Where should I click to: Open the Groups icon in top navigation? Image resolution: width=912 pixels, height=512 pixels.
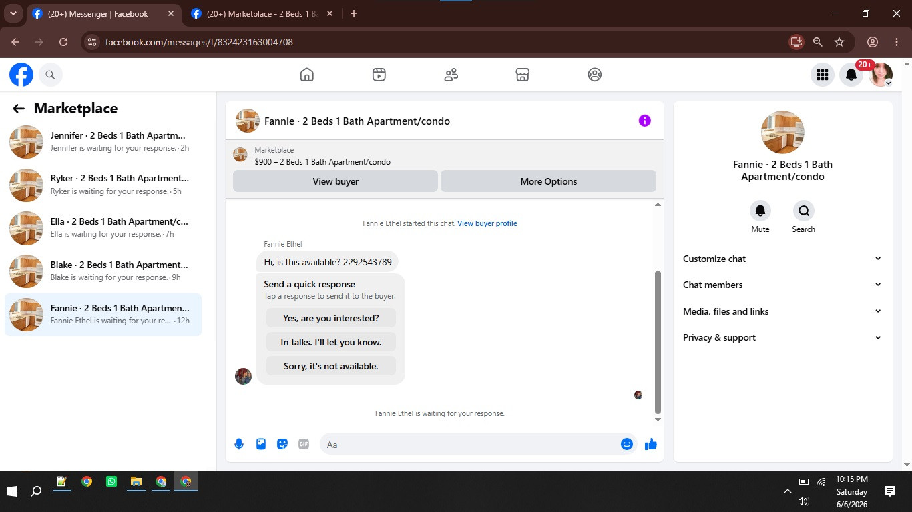coord(595,75)
